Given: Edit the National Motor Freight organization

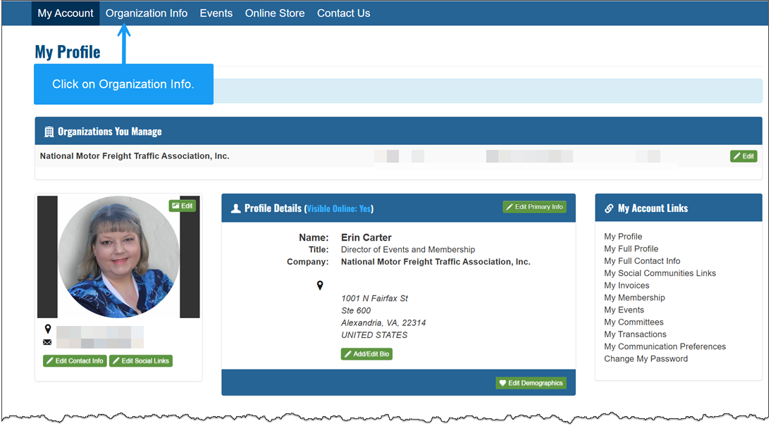Looking at the screenshot, I should tap(744, 156).
